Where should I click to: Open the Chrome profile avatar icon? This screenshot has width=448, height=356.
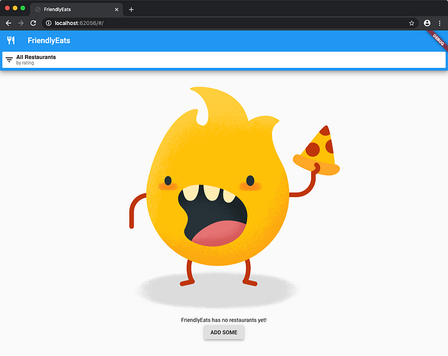pyautogui.click(x=427, y=23)
